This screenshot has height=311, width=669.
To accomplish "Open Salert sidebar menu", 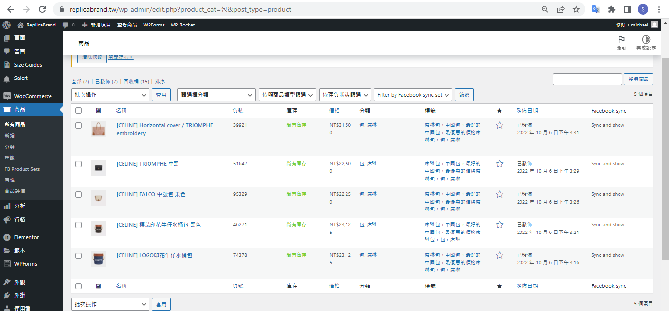I will click(x=31, y=78).
